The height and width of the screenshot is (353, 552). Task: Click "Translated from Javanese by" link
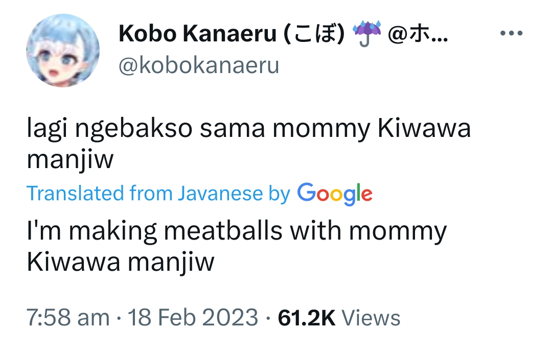pyautogui.click(x=158, y=194)
